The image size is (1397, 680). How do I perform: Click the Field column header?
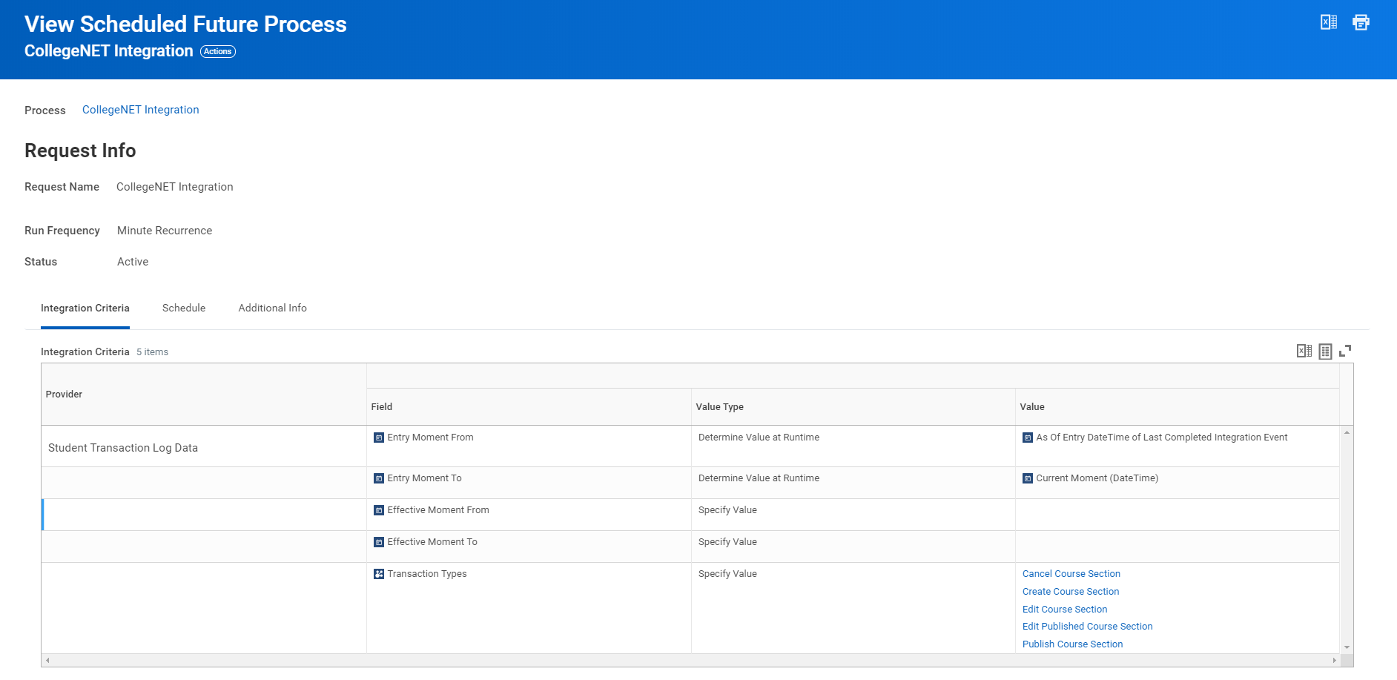click(x=529, y=407)
